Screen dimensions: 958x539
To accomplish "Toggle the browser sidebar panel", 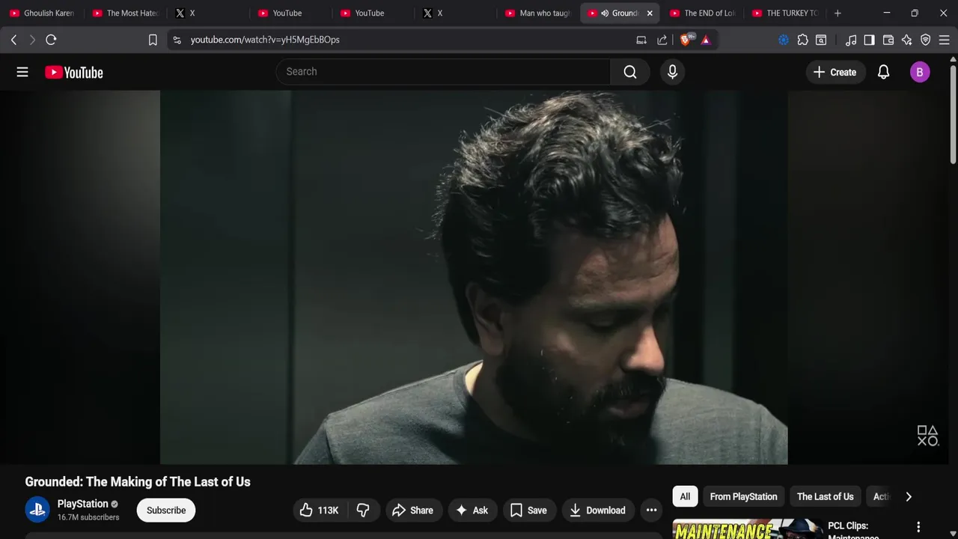I will (x=869, y=40).
